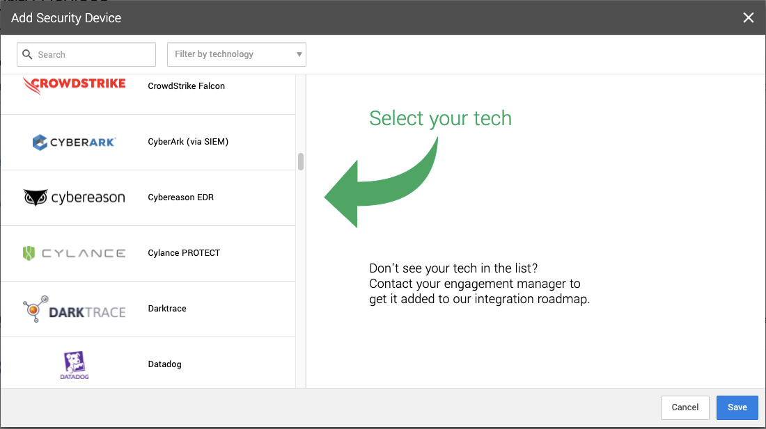This screenshot has width=766, height=429.
Task: Click the search magnifier icon
Action: coord(27,55)
